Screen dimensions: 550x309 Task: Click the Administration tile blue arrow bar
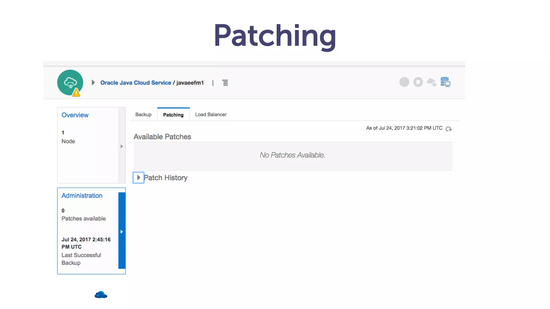[122, 231]
